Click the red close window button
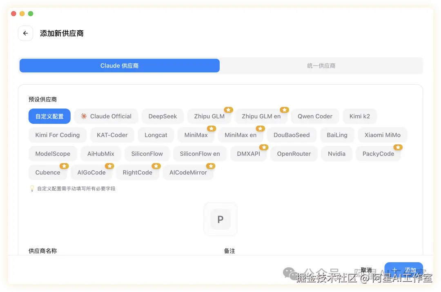Viewport: 441px width, 292px height. point(13,13)
